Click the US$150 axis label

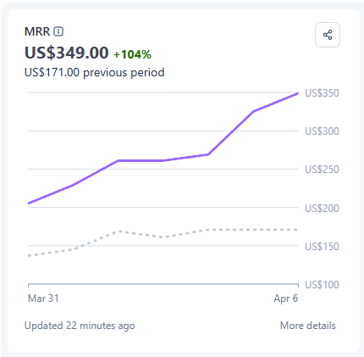click(x=322, y=247)
